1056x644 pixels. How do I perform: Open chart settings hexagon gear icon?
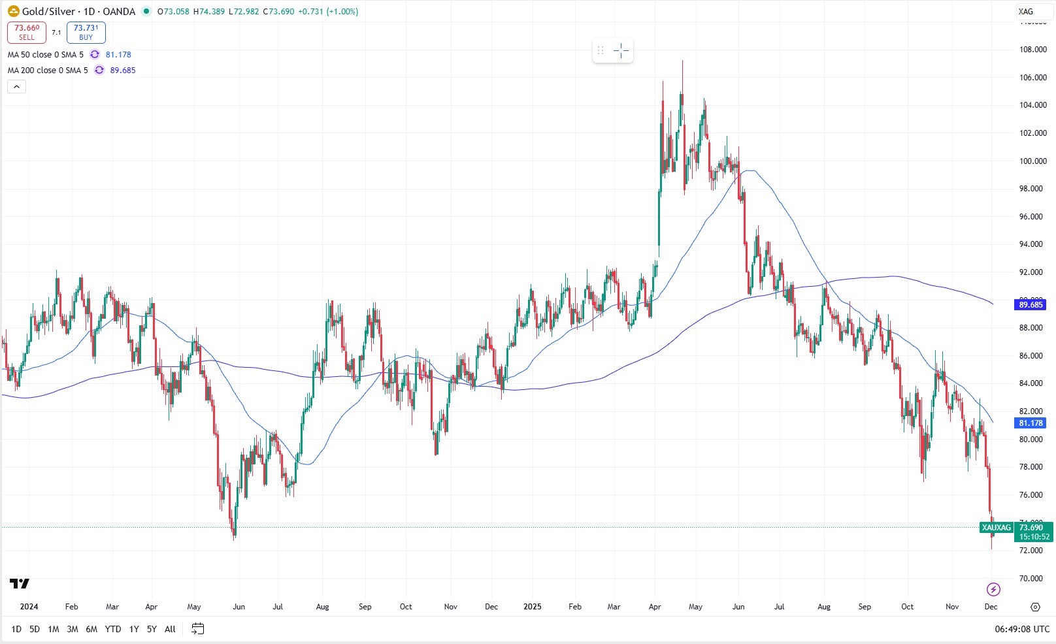(x=1034, y=607)
